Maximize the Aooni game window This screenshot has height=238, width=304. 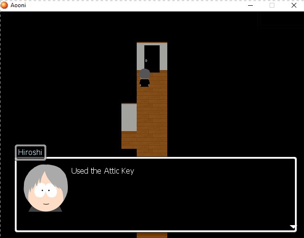pyautogui.click(x=272, y=5)
